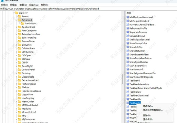
Task: Expand the AutoplayHandlers tree node
Action: (x=16, y=34)
